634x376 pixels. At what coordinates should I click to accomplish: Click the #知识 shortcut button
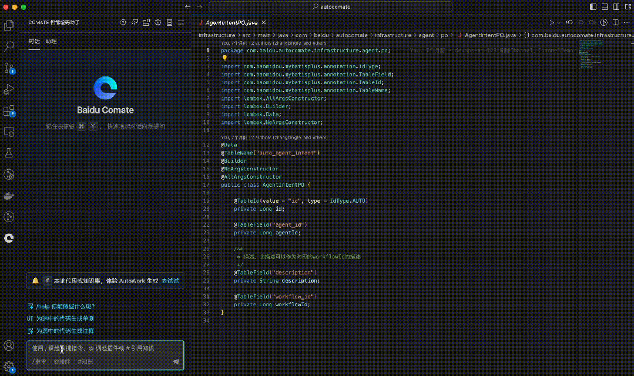85,361
